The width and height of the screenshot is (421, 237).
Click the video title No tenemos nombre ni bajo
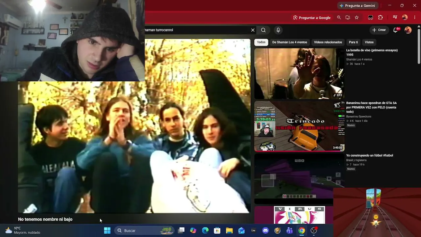coord(45,219)
